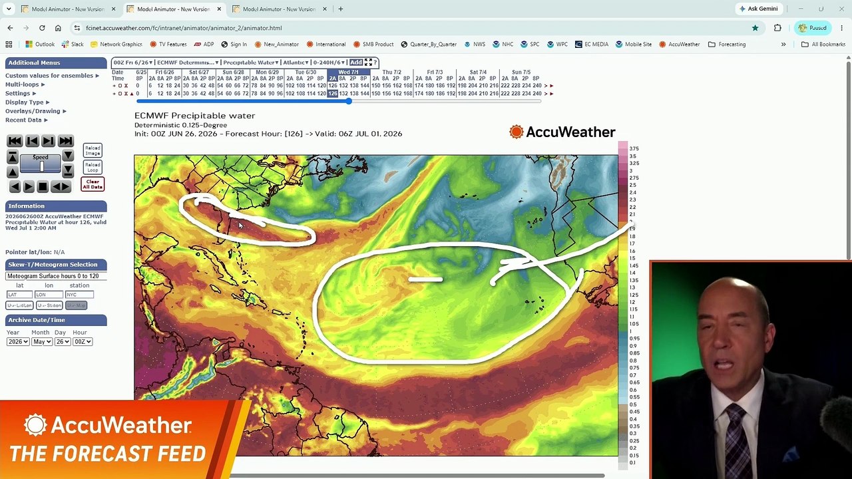Switch to the first Modul Animator tab

coord(68,9)
